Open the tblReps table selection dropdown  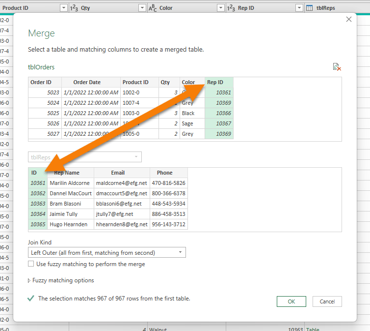pos(85,157)
